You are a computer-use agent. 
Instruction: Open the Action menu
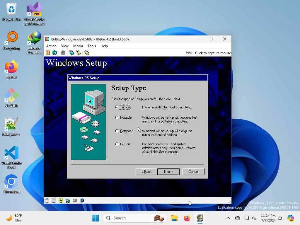tap(51, 46)
